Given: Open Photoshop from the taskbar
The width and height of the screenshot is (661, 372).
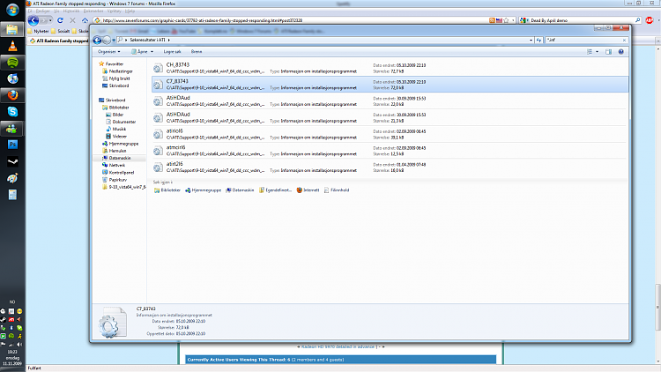Looking at the screenshot, I should [12, 145].
